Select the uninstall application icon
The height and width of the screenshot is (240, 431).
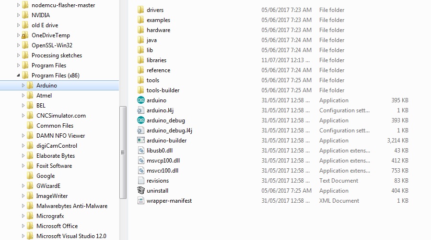(x=141, y=191)
